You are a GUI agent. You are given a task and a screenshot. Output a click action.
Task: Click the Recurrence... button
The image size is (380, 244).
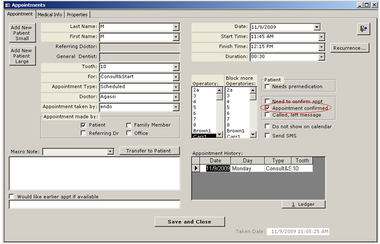click(350, 48)
